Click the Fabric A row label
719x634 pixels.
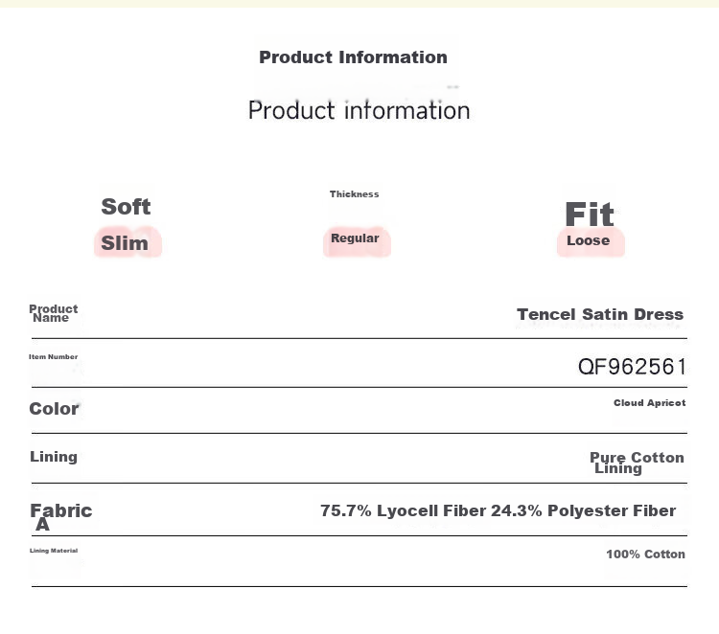pyautogui.click(x=61, y=517)
